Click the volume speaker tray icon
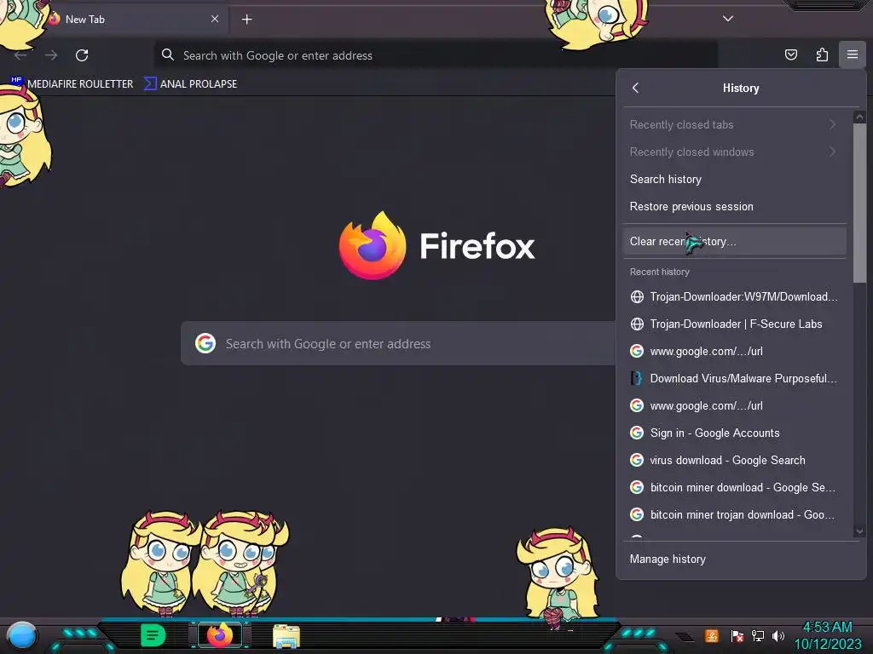 [x=778, y=635]
